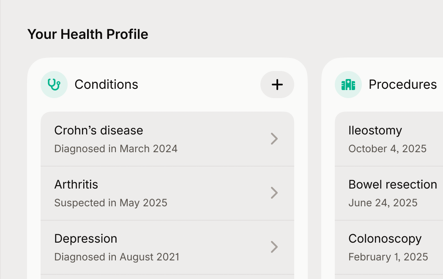Click the Your Health Profile heading

[x=88, y=34]
